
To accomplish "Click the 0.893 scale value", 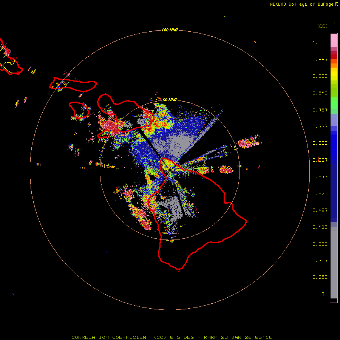I will 320,76.
